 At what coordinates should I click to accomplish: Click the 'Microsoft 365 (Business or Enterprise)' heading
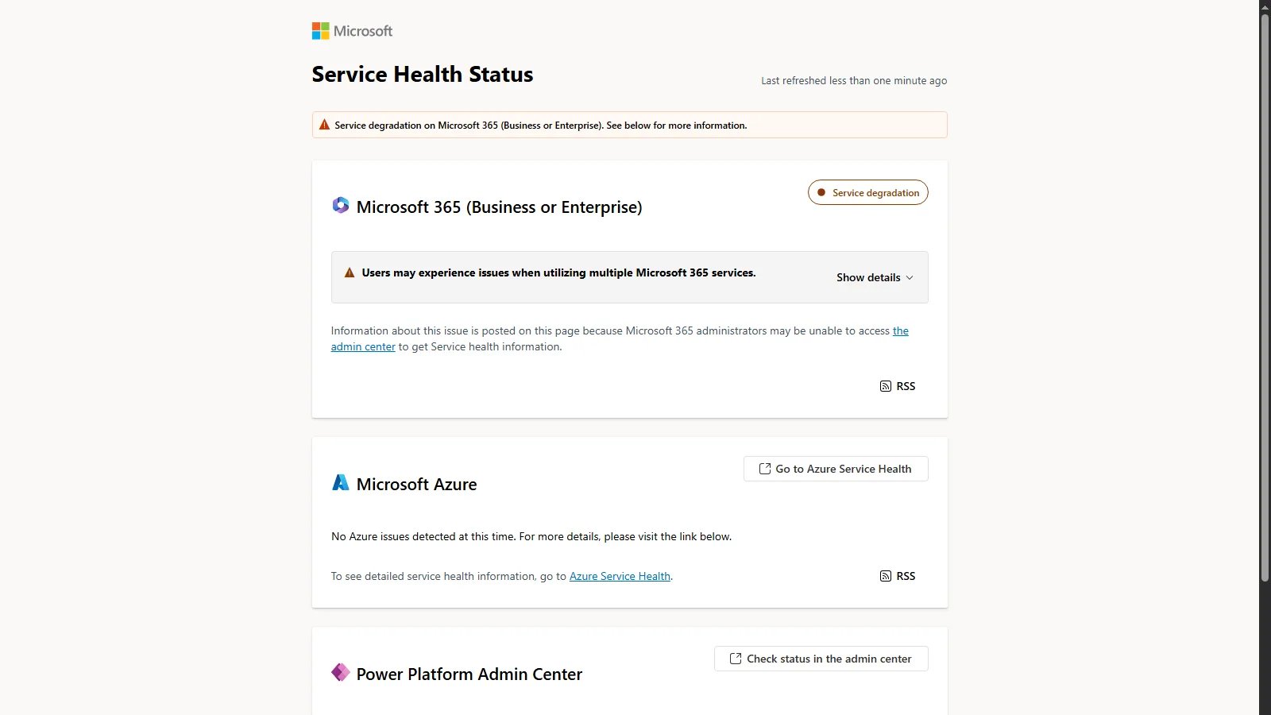[500, 207]
